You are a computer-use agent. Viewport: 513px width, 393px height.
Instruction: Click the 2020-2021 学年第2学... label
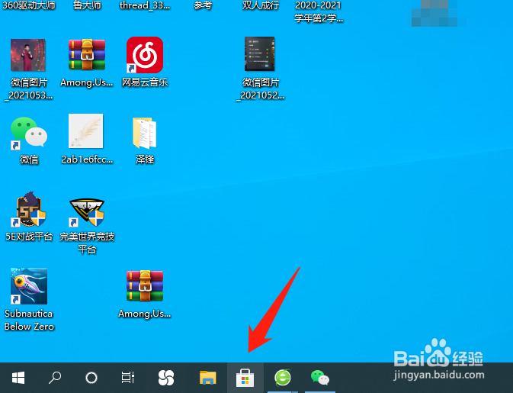pos(319,11)
